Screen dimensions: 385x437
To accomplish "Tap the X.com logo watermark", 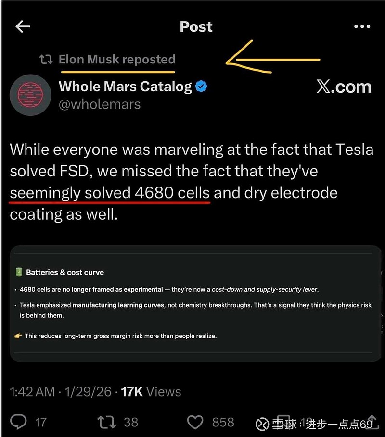I will 344,87.
